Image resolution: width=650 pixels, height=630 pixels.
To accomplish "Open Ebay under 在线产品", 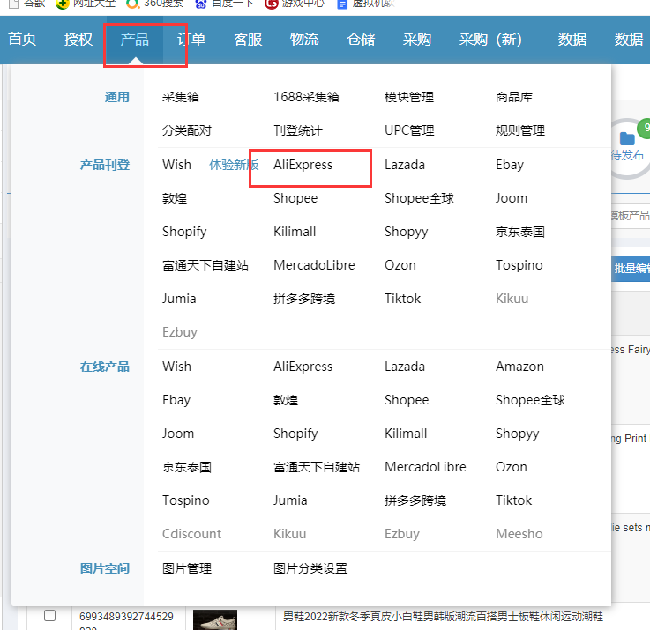I will (x=176, y=400).
